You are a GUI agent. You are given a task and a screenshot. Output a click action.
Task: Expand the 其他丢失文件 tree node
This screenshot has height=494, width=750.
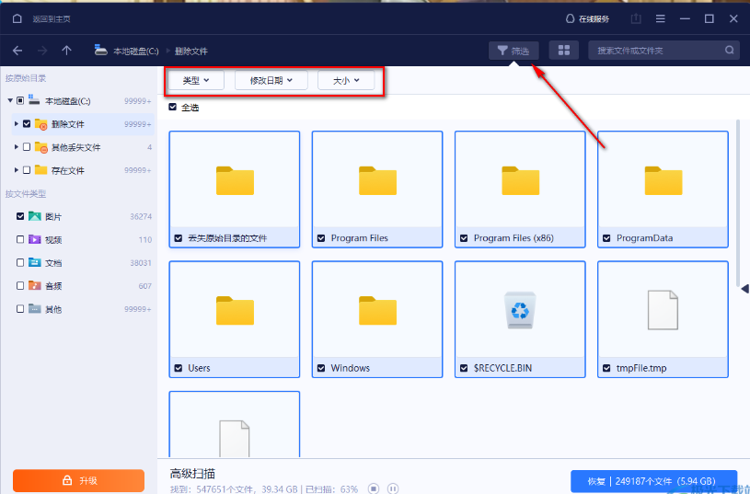pos(17,147)
